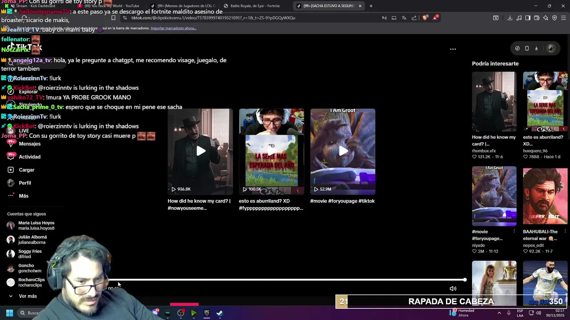The image size is (570, 320).
Task: Open the Brave VPN shield icon
Action: (554, 18)
